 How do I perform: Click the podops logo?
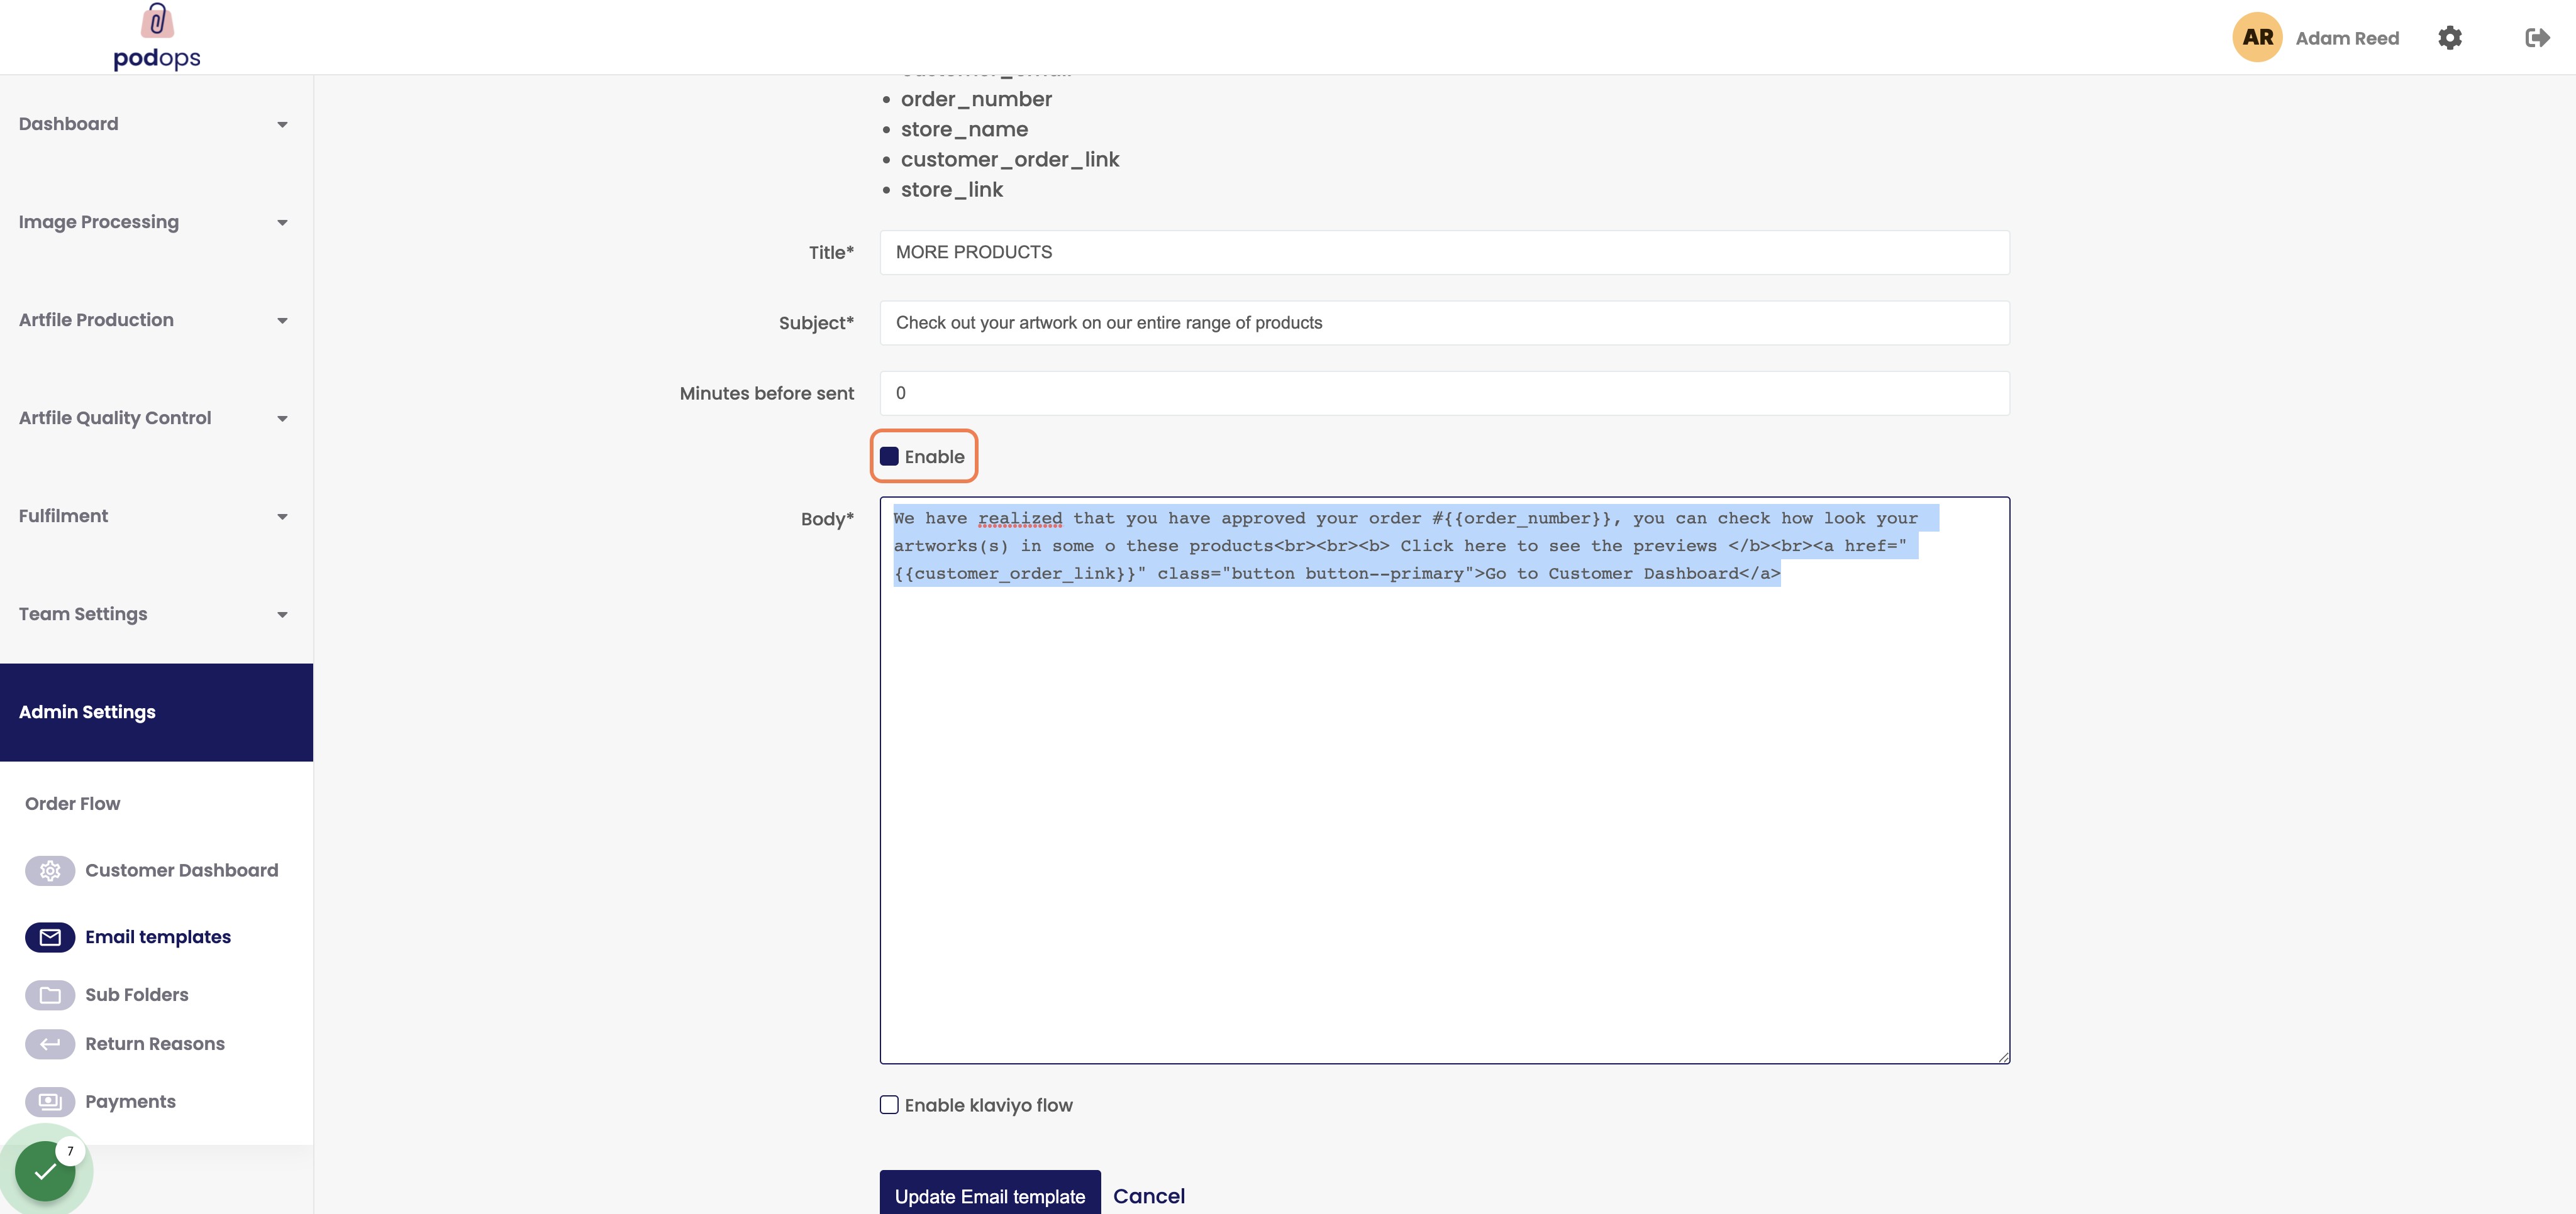click(157, 37)
